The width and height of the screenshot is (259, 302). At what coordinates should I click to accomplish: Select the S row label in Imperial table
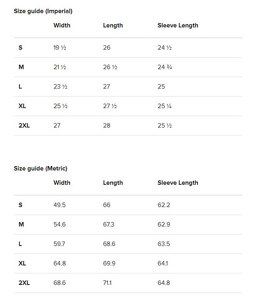20,48
